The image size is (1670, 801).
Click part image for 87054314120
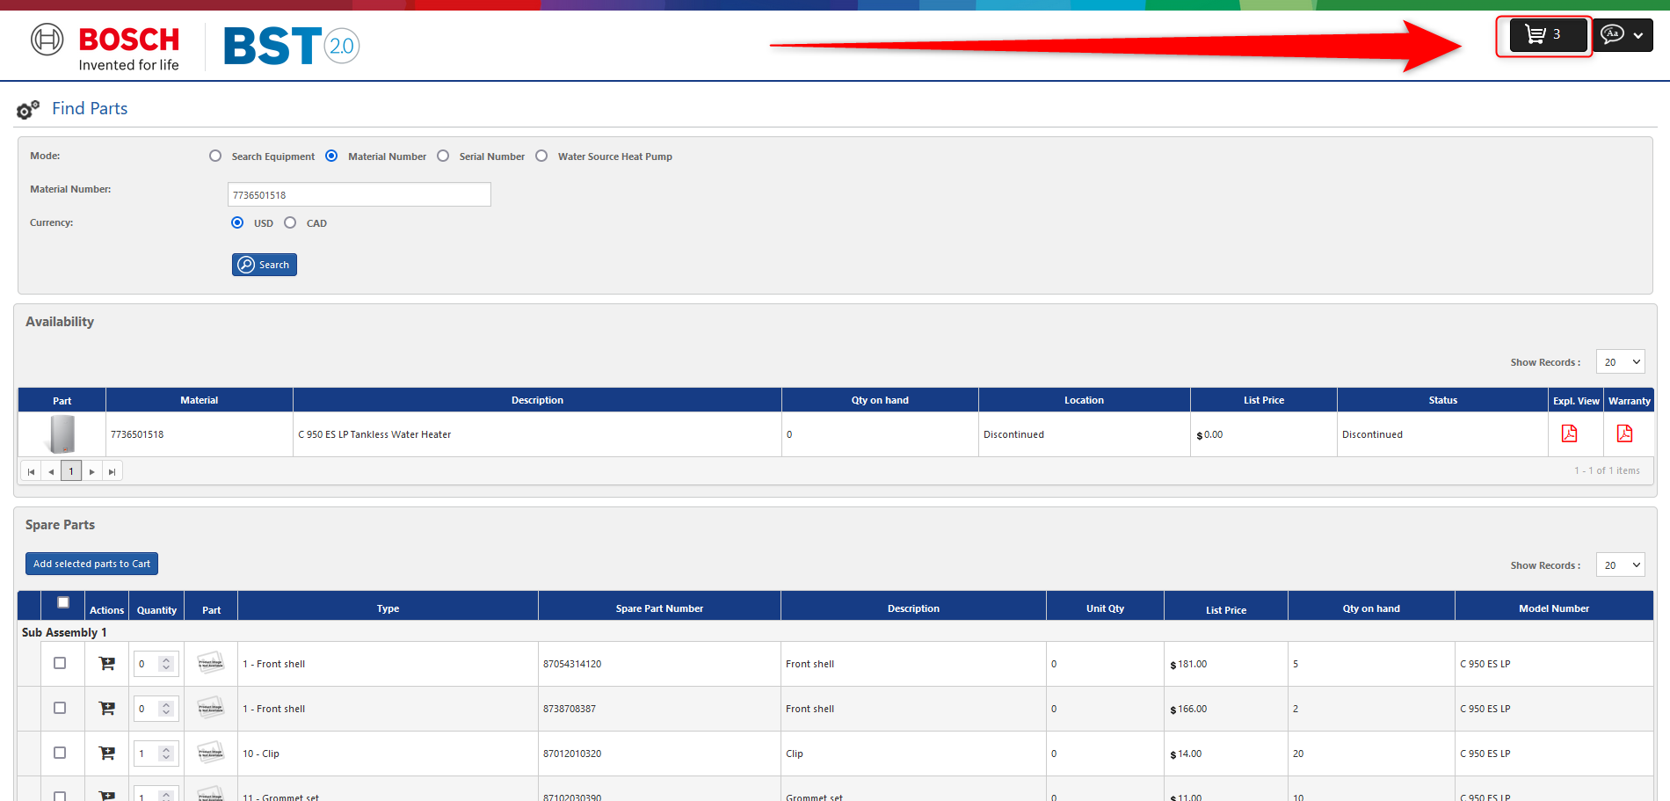(x=211, y=663)
